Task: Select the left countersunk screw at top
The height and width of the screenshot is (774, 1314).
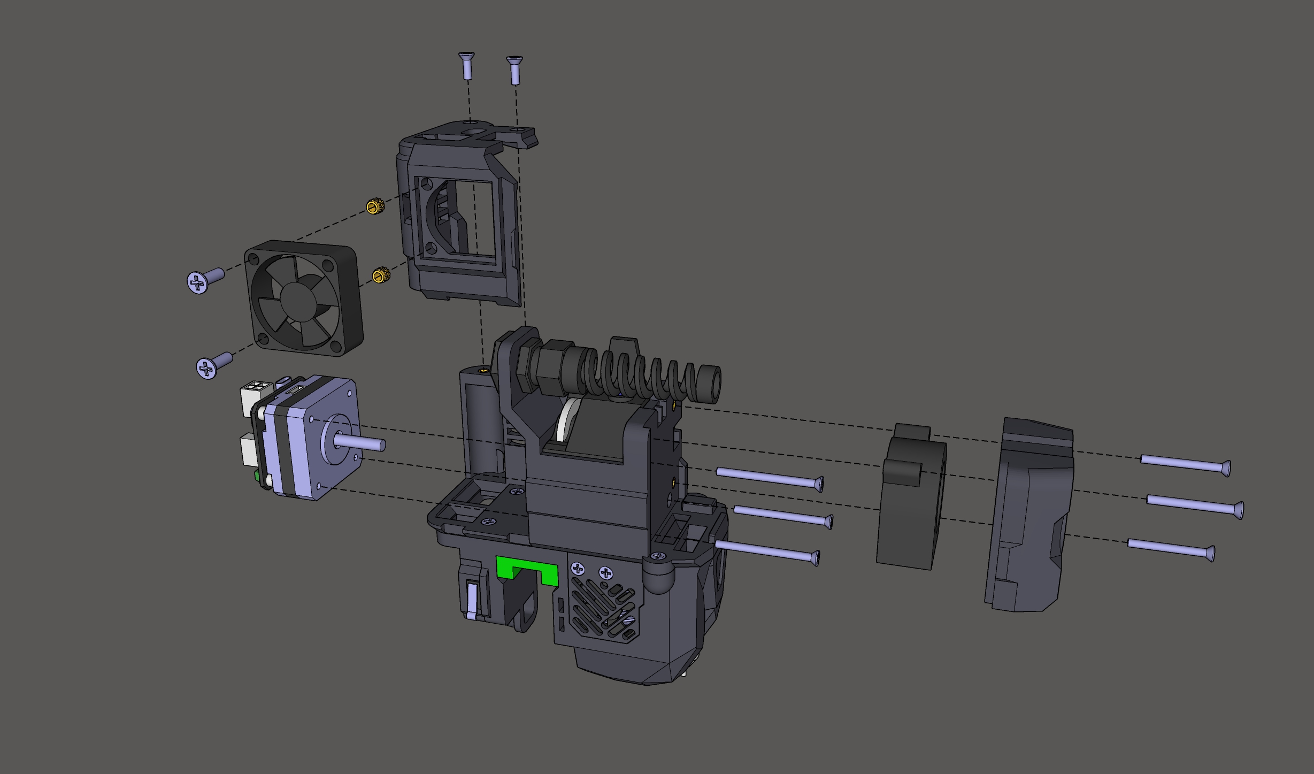Action: 467,66
